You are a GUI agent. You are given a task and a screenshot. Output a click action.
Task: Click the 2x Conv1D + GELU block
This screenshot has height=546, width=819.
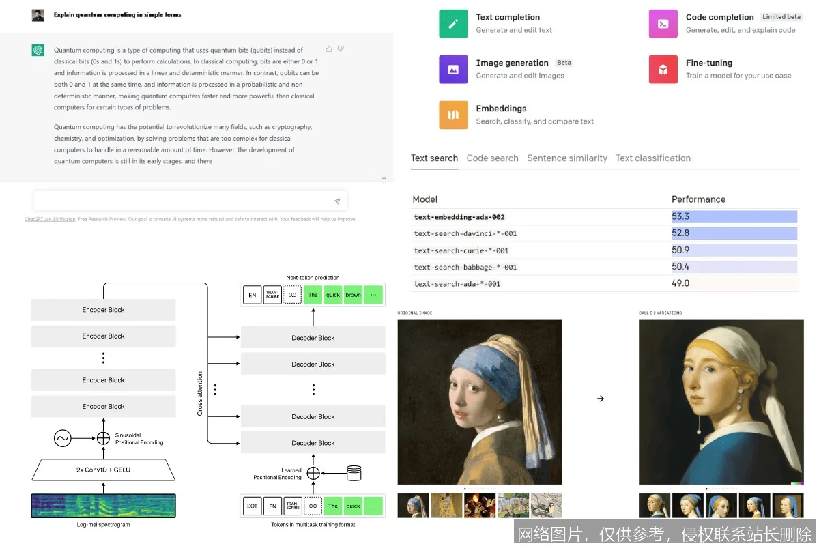tap(103, 470)
